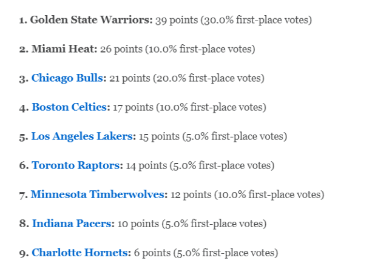Open the Toronto Raptors link

coord(76,165)
